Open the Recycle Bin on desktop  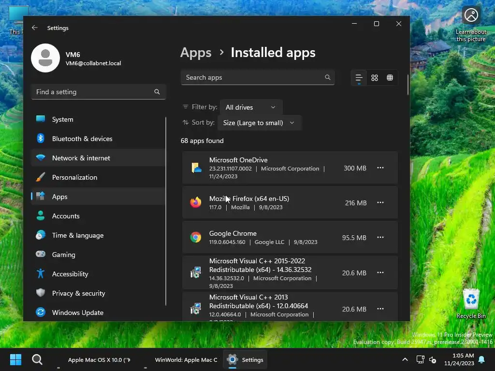(471, 304)
